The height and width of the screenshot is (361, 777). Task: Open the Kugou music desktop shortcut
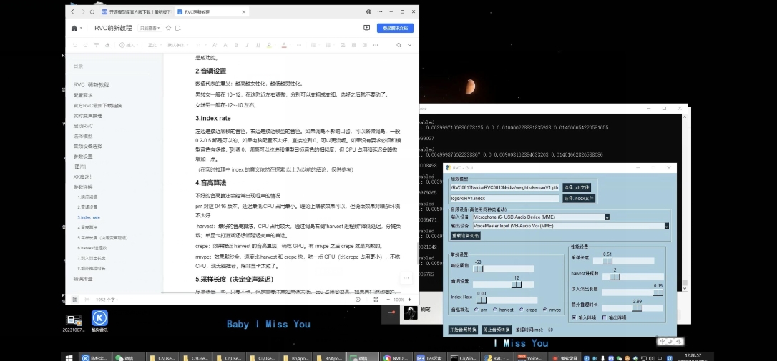tap(99, 319)
